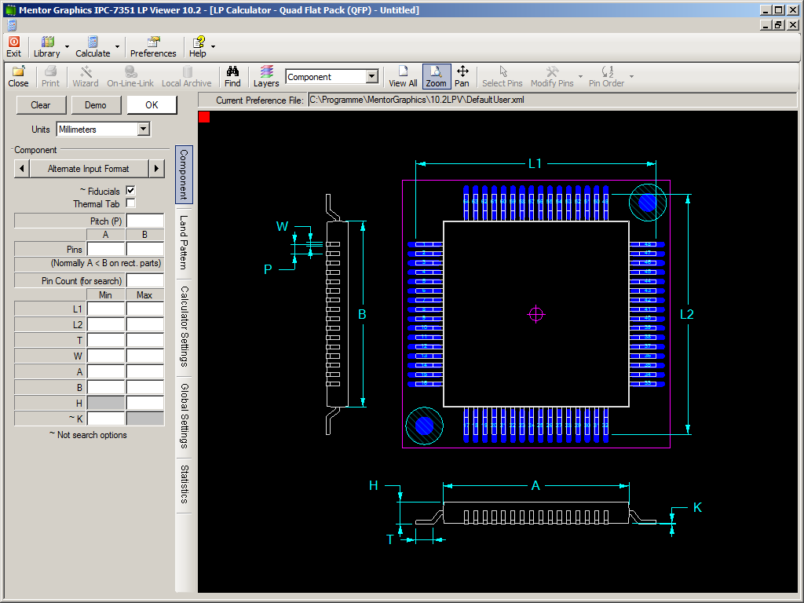Open the Component layer combo box
The image size is (804, 603).
coord(332,77)
